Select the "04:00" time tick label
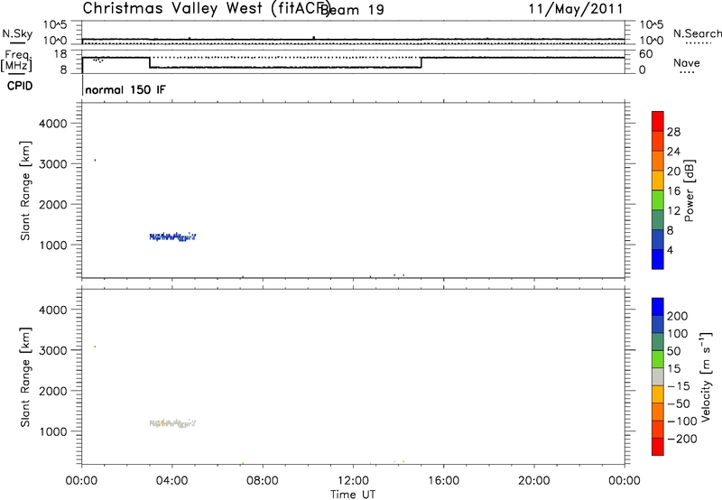722x500 pixels. point(172,481)
